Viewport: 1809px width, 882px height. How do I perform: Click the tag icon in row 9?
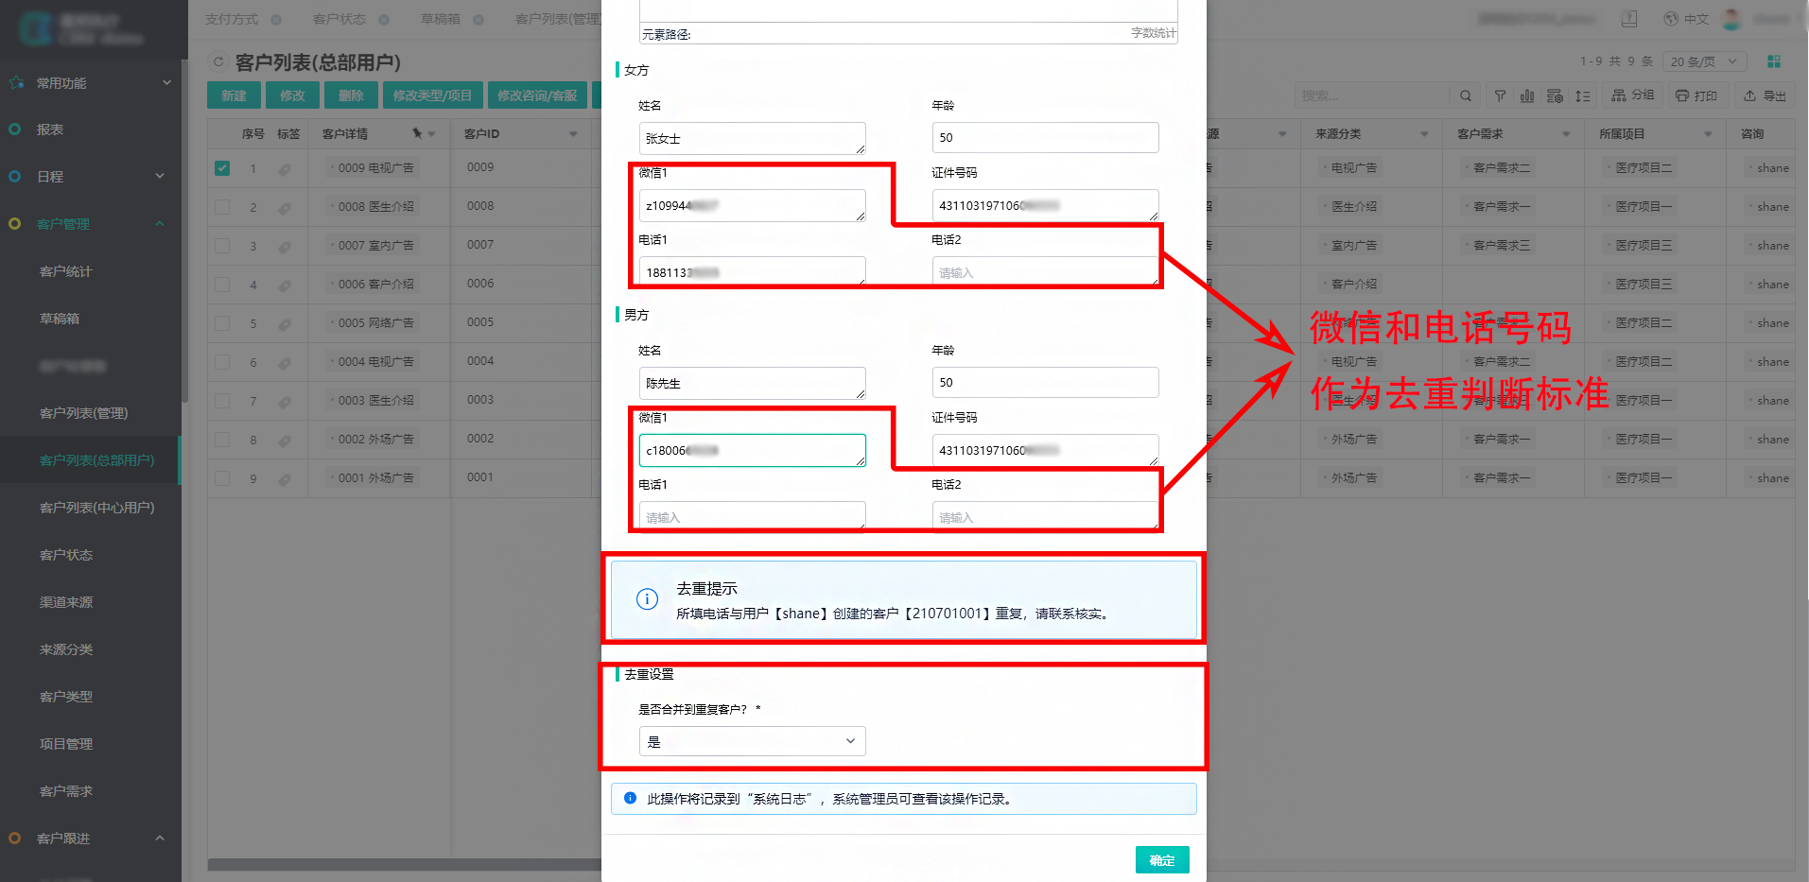tap(285, 479)
